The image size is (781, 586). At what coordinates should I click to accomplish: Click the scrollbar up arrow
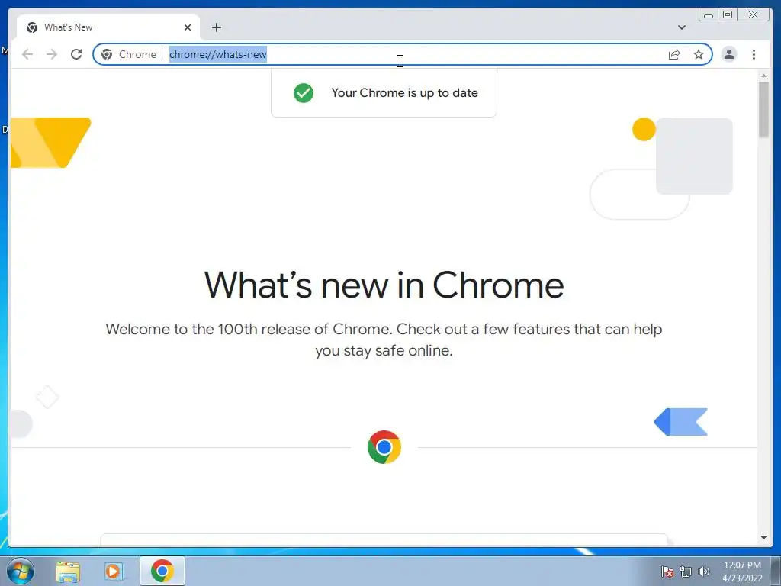click(763, 76)
